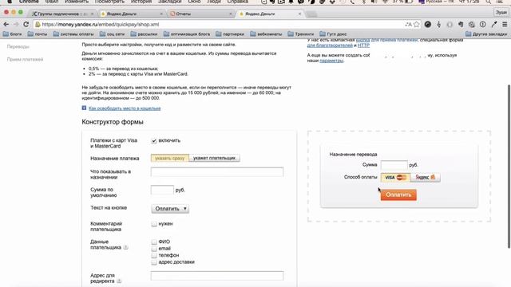Open Прием платежей in left sidebar
The height and width of the screenshot is (287, 511).
pos(25,59)
